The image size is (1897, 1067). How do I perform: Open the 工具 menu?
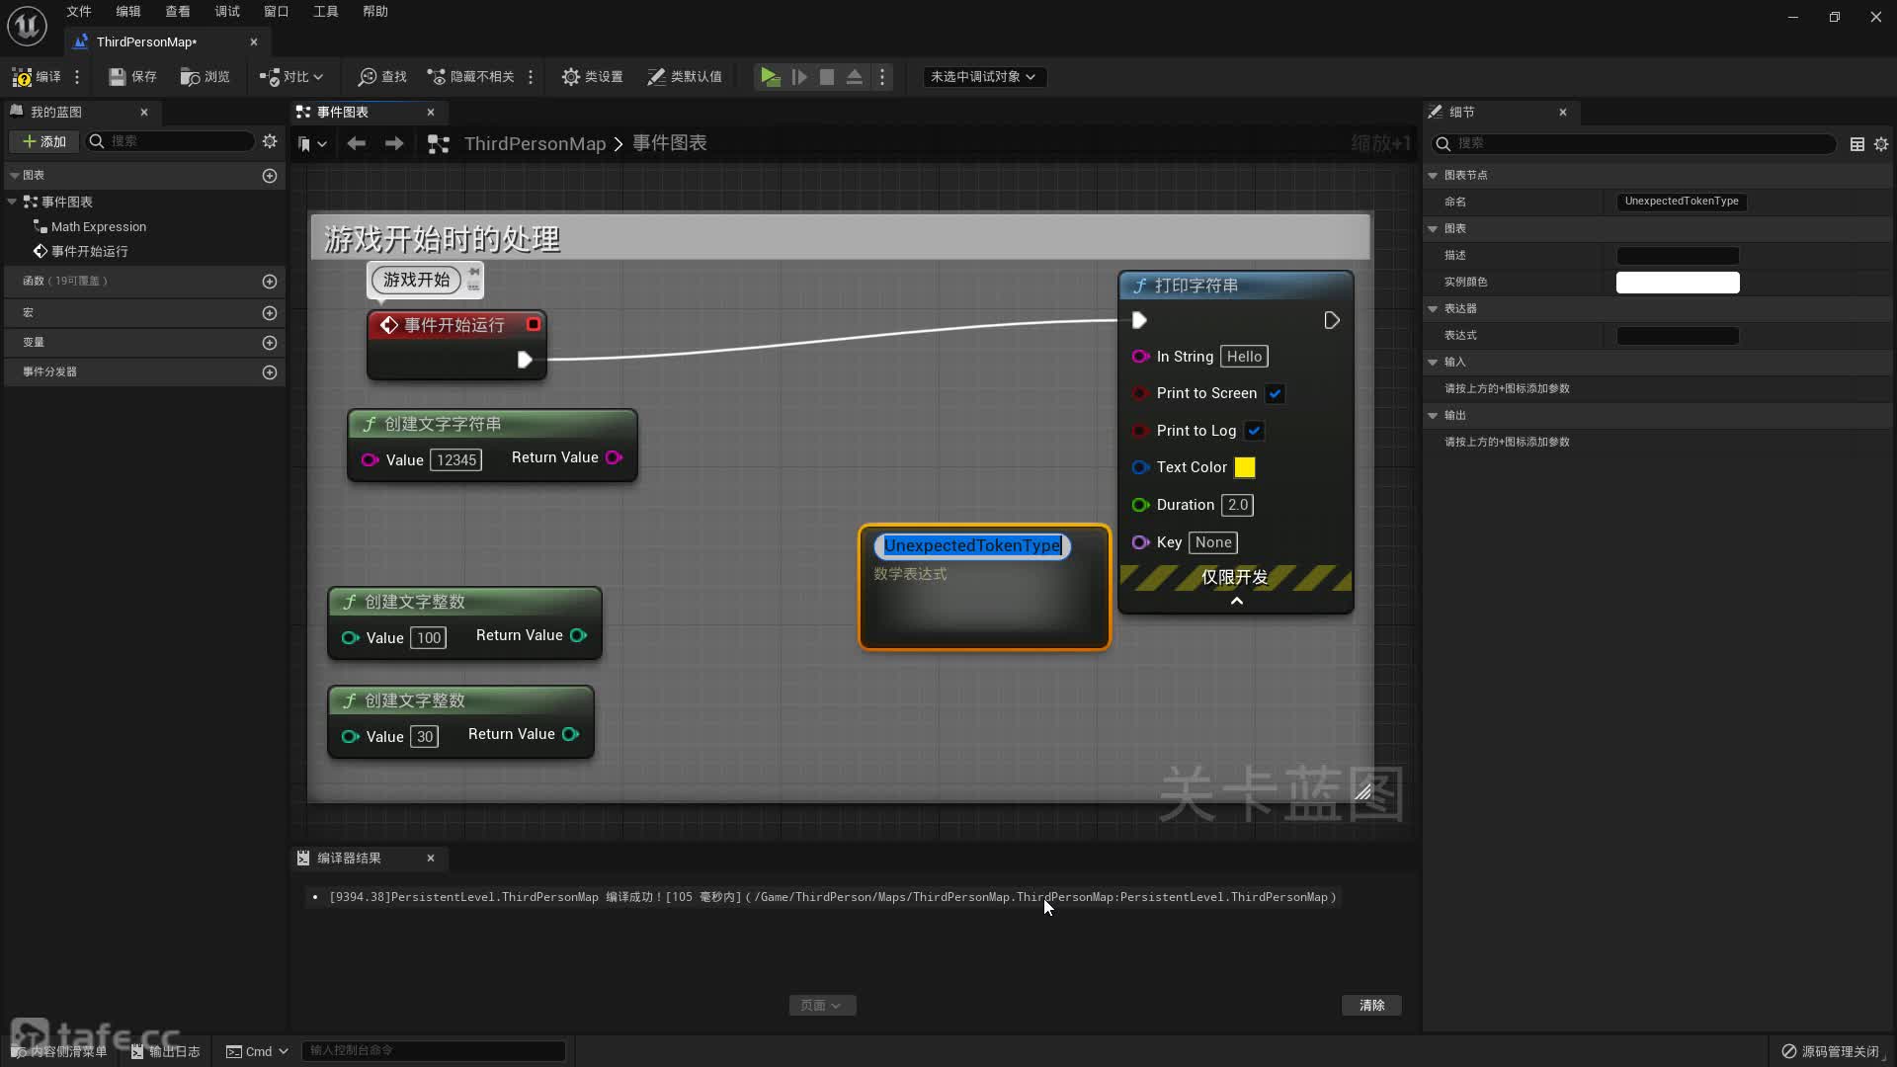(326, 12)
